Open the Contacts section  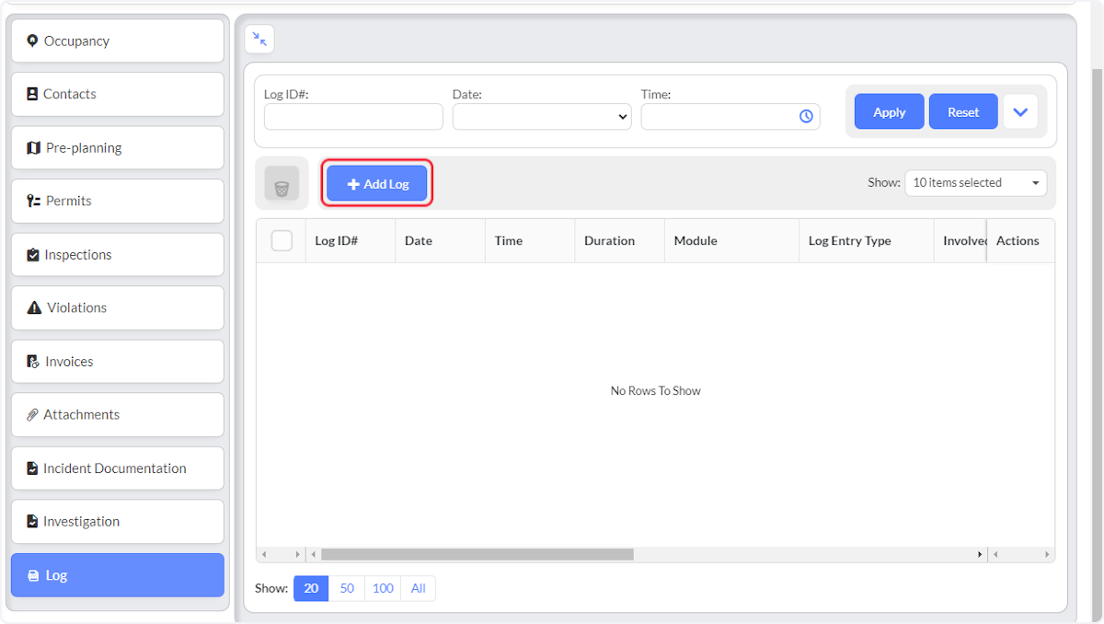tap(118, 94)
